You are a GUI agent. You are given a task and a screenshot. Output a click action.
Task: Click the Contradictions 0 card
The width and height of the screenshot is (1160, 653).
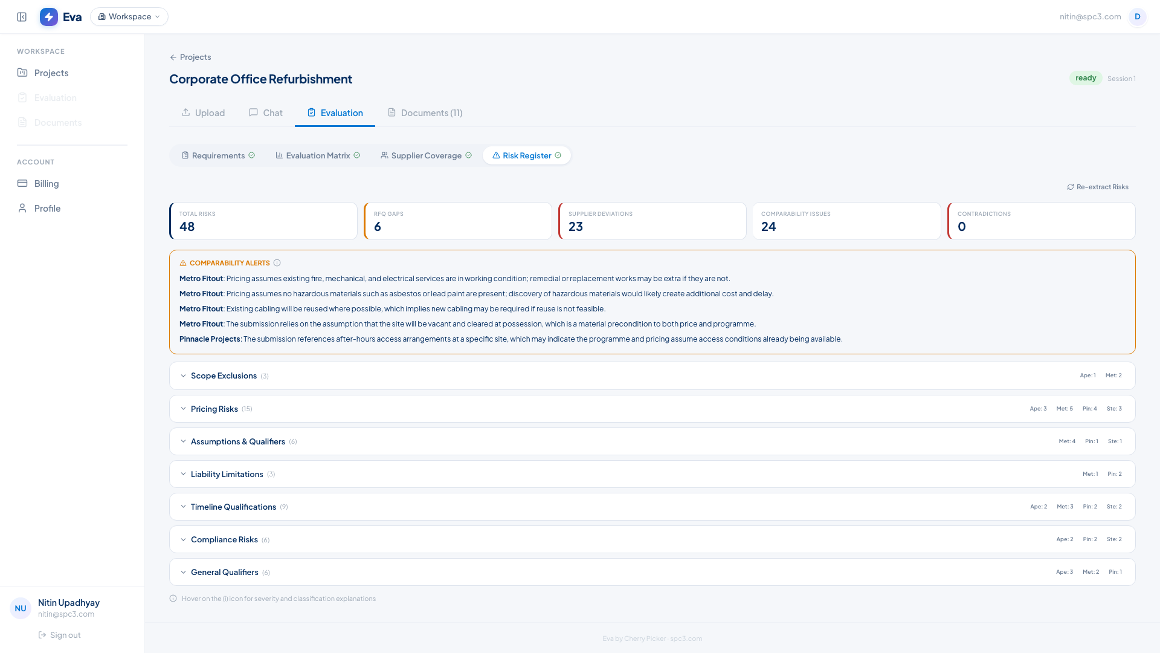click(1042, 221)
